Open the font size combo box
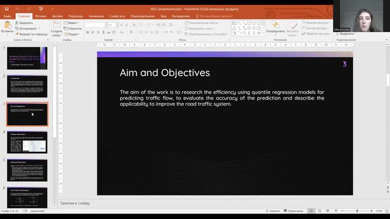The height and width of the screenshot is (219, 390). pos(113,25)
